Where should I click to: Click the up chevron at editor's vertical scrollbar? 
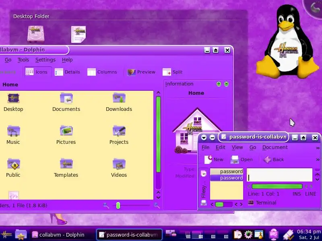[x=317, y=175]
